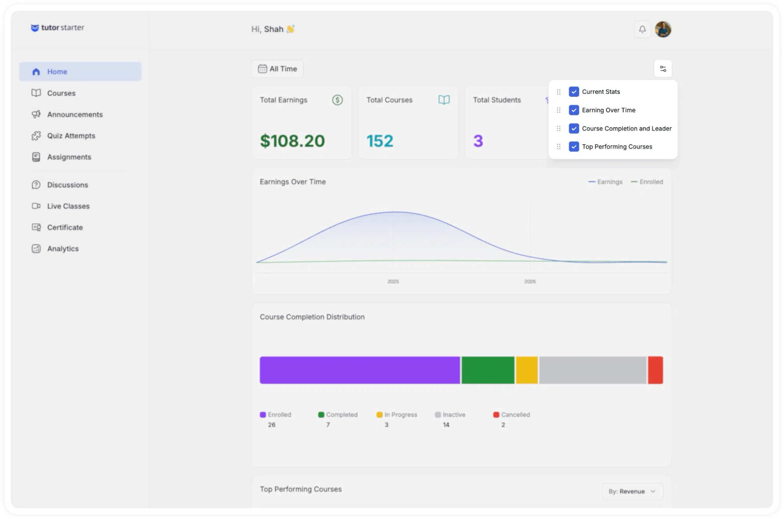Grab the handle beside Top Performing Courses
Screen dimensions: 784x519
pyautogui.click(x=558, y=147)
